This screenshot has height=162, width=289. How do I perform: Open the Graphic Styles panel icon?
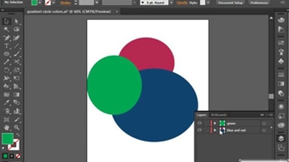point(281,116)
